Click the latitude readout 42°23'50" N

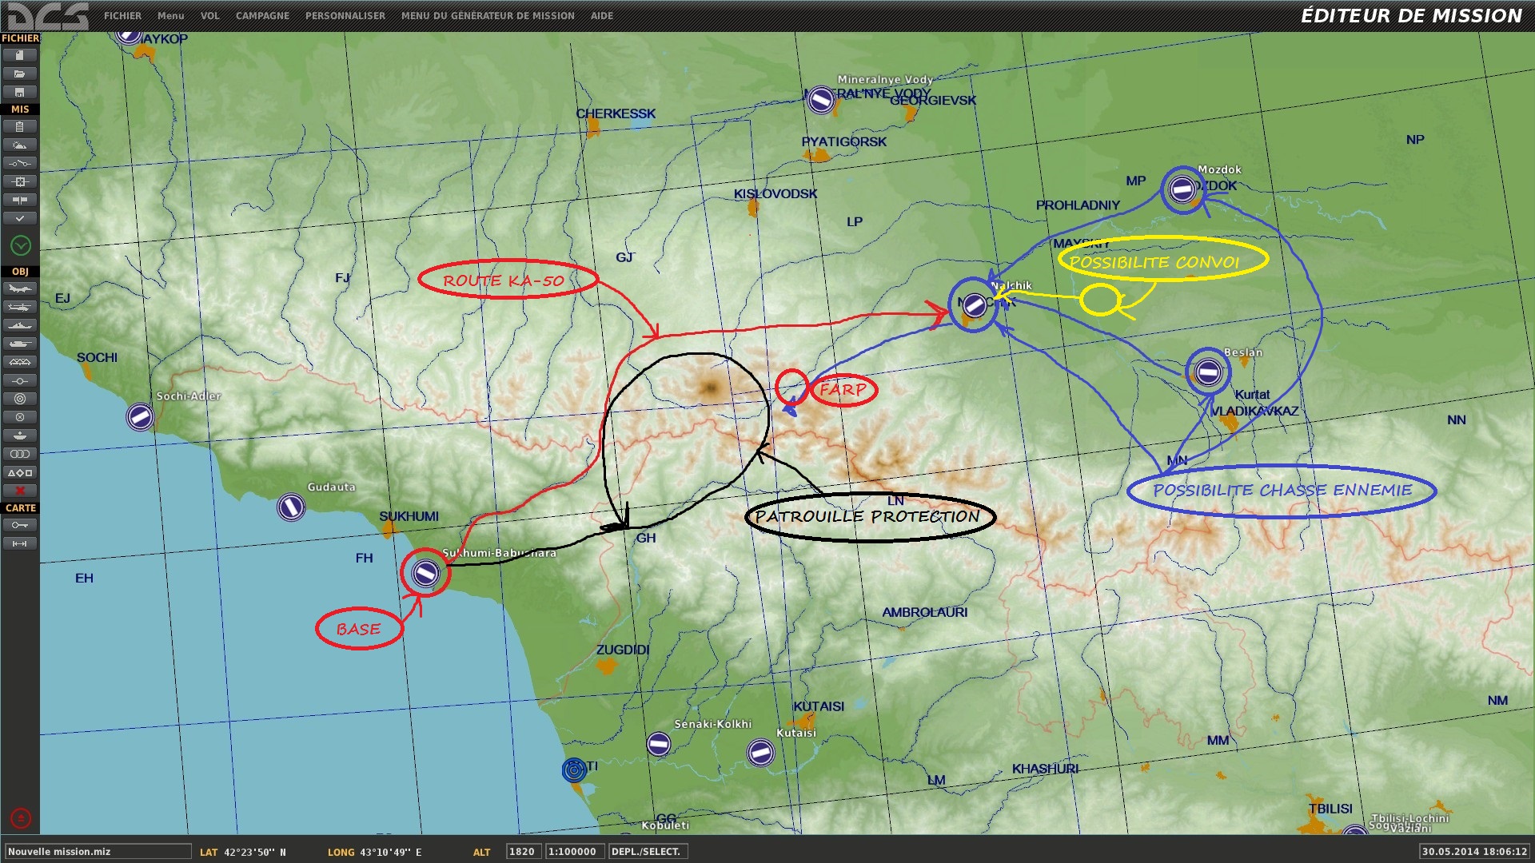[255, 853]
